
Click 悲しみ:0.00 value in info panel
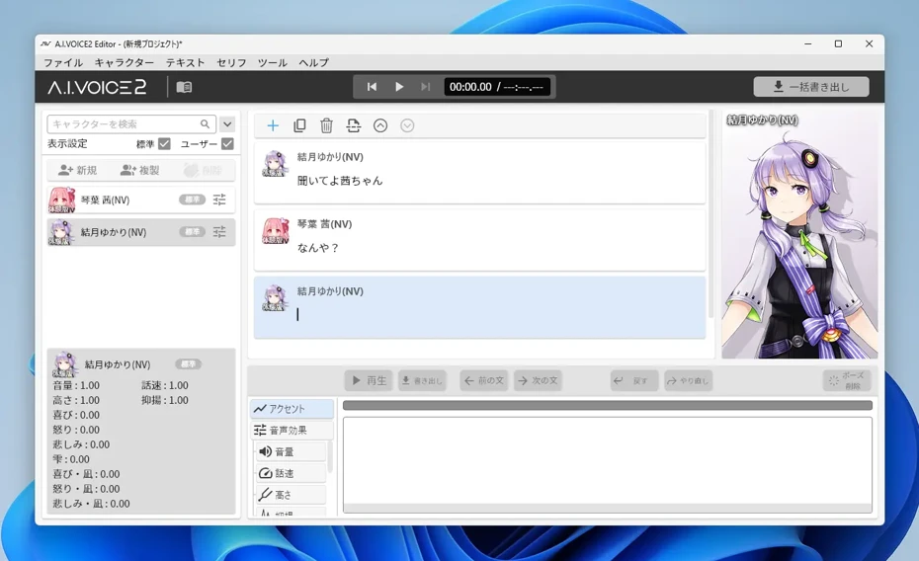[81, 444]
